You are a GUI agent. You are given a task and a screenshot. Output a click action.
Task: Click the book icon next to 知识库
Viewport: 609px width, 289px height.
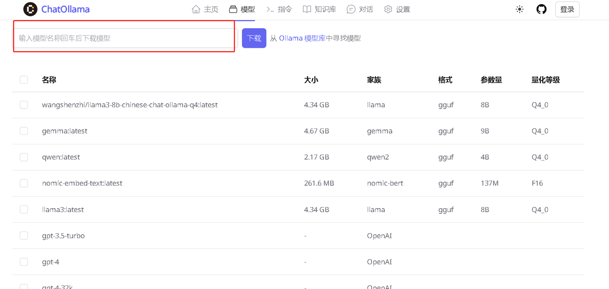pyautogui.click(x=306, y=9)
